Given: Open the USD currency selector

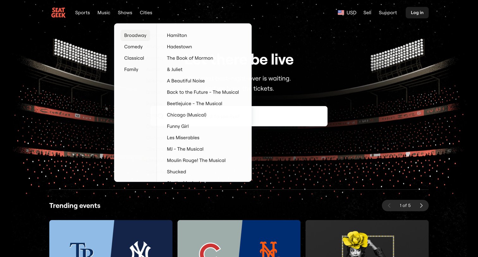Looking at the screenshot, I should click(347, 13).
